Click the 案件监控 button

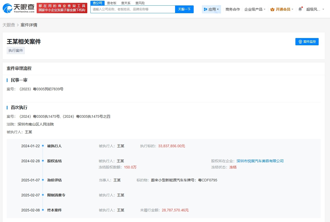[x=307, y=42]
